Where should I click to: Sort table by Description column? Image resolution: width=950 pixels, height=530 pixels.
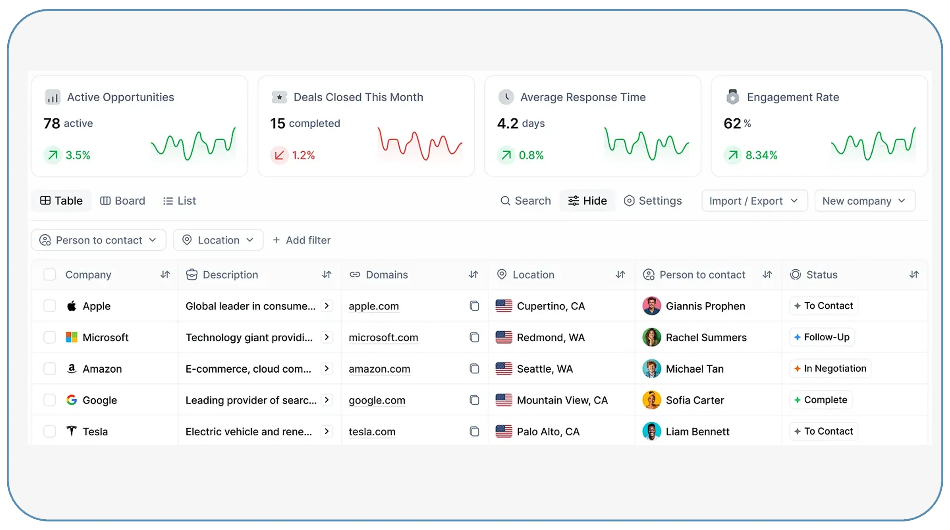point(326,274)
